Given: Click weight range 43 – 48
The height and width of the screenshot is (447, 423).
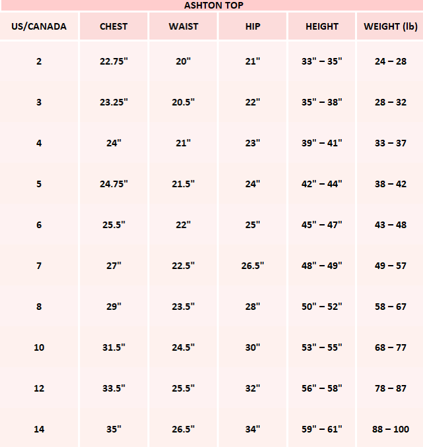Looking at the screenshot, I should tap(391, 225).
